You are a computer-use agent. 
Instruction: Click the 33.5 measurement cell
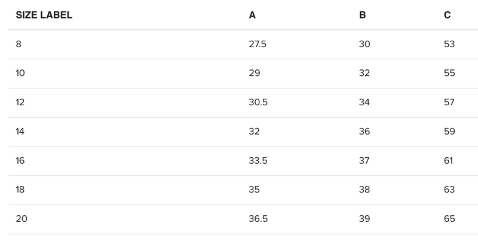click(x=258, y=161)
